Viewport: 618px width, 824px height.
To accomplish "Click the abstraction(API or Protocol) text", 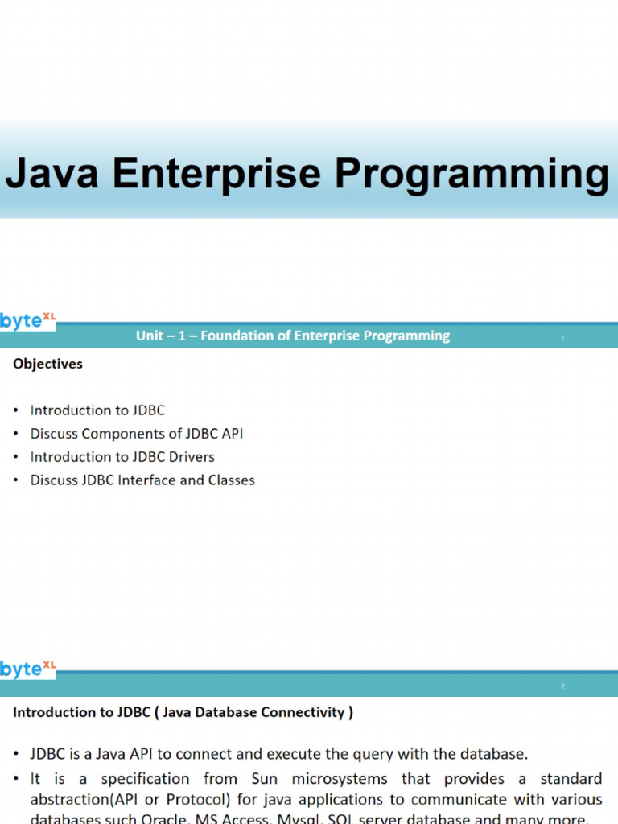I will (x=130, y=799).
